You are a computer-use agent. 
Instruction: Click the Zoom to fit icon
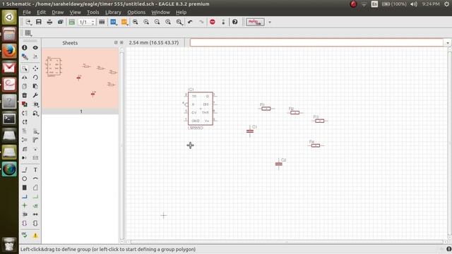point(135,22)
